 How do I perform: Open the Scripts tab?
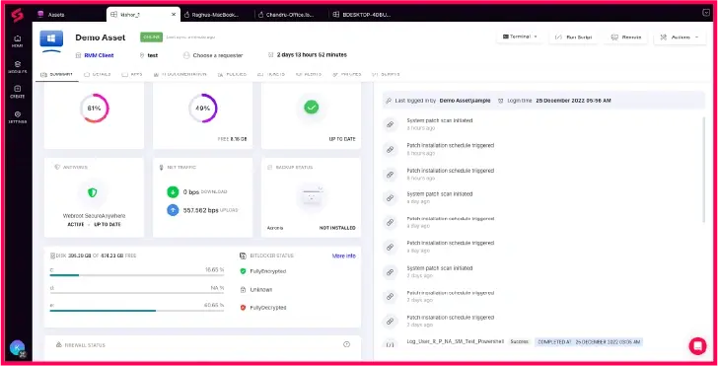[x=386, y=74]
